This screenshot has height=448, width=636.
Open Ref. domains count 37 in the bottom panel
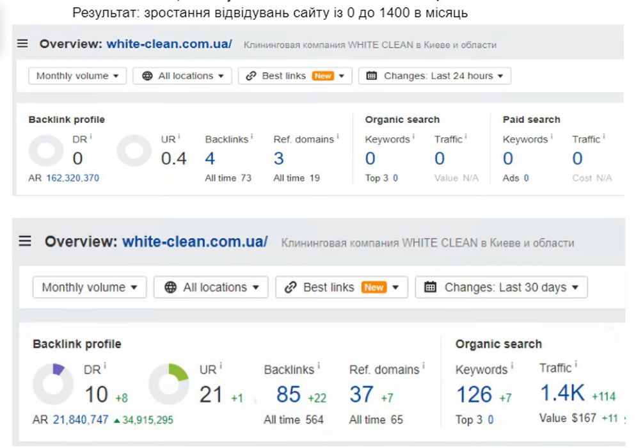pos(362,394)
